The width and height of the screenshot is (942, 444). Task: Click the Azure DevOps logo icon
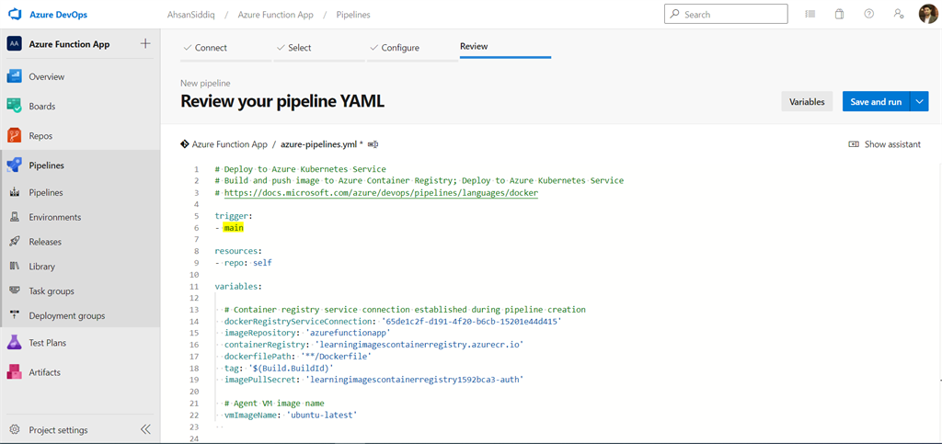click(x=15, y=15)
